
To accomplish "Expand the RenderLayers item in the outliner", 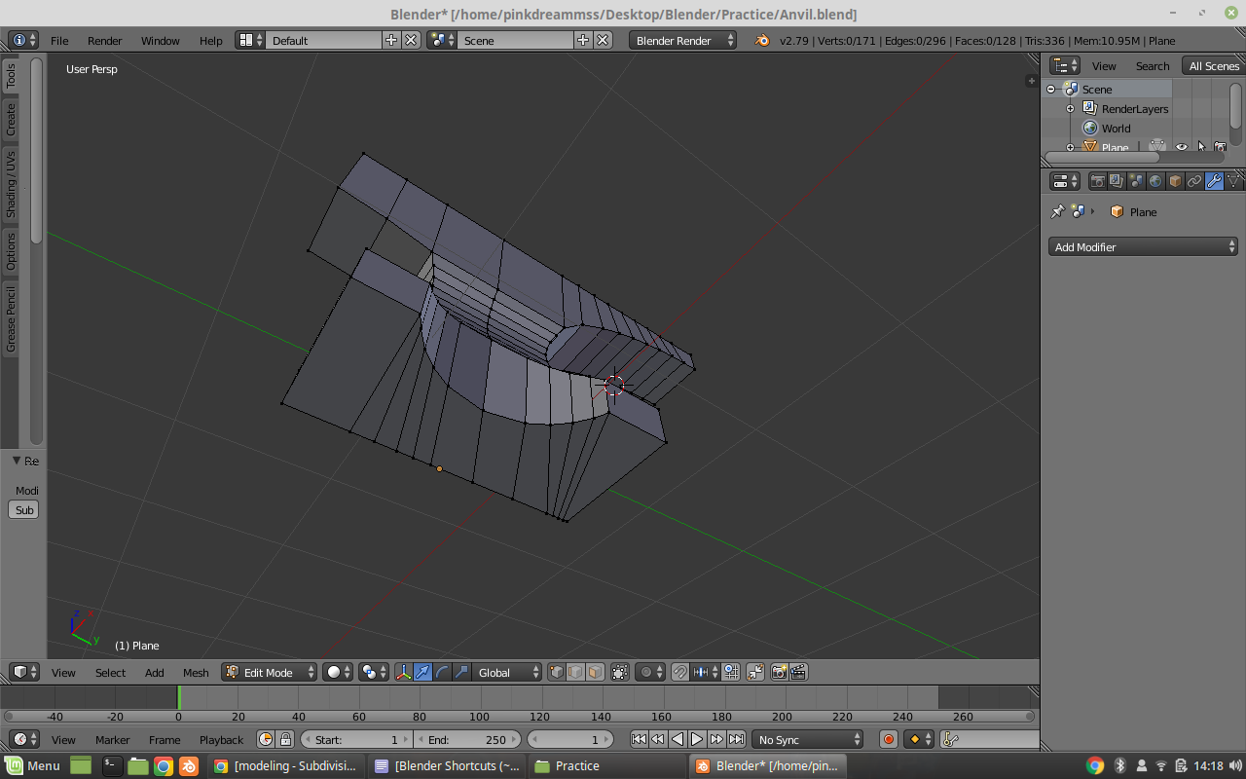I will point(1070,108).
